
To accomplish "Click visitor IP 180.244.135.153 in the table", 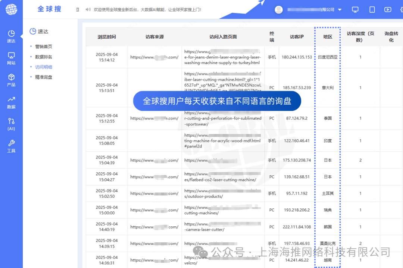I will pyautogui.click(x=297, y=57).
